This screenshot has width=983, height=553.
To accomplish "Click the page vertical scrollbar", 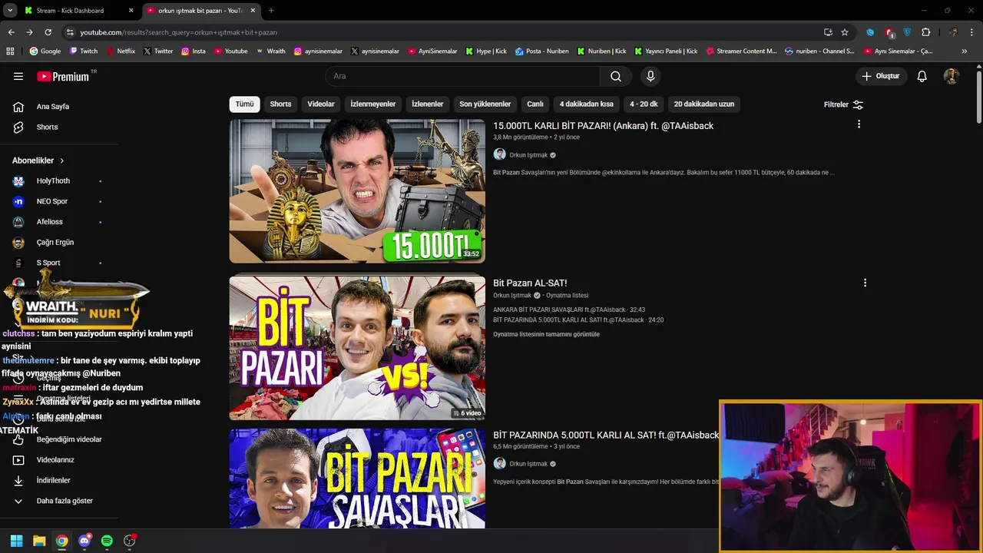I will [x=979, y=96].
